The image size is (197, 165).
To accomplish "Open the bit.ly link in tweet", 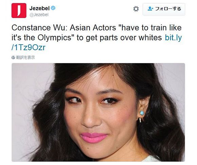I will click(173, 38).
